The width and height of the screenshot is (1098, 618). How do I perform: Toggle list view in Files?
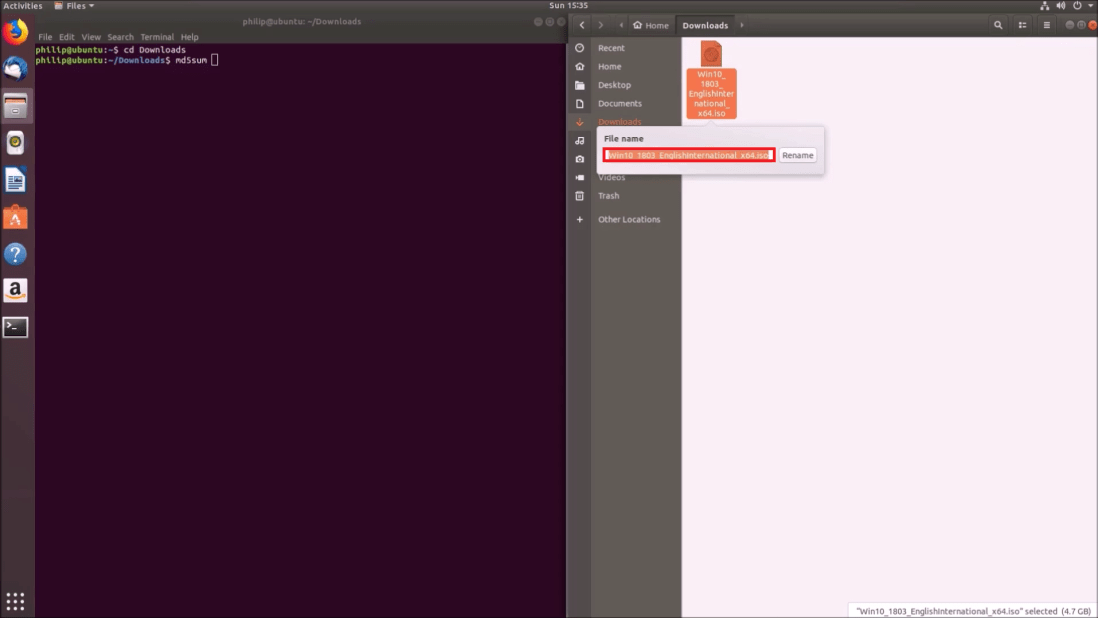coord(1022,25)
